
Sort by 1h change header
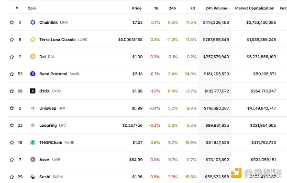pyautogui.click(x=156, y=8)
